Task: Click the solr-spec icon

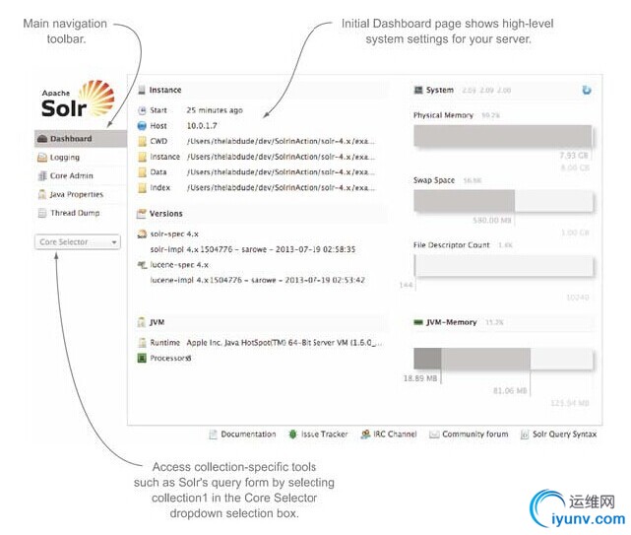Action: click(142, 234)
